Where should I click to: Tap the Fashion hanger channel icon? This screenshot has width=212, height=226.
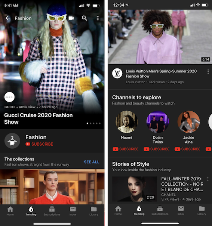point(12,141)
